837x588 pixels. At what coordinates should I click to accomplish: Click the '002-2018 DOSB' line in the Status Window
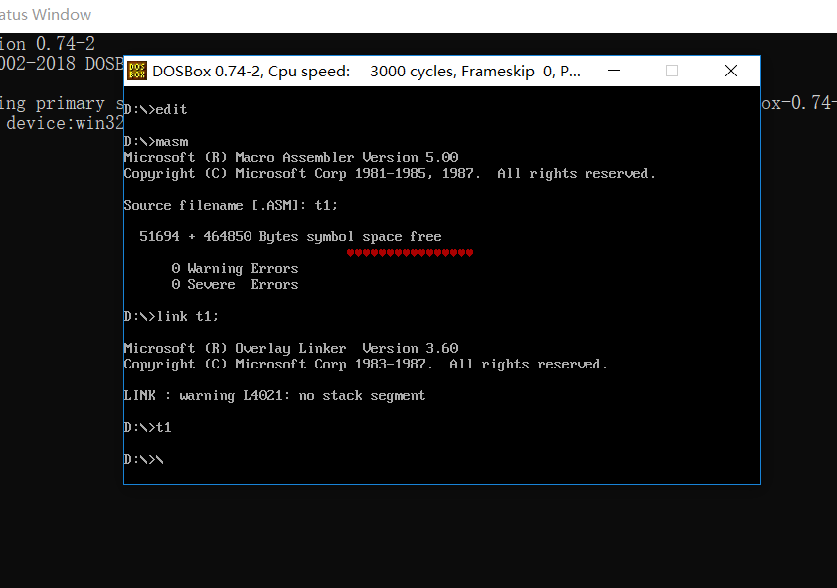[62, 63]
